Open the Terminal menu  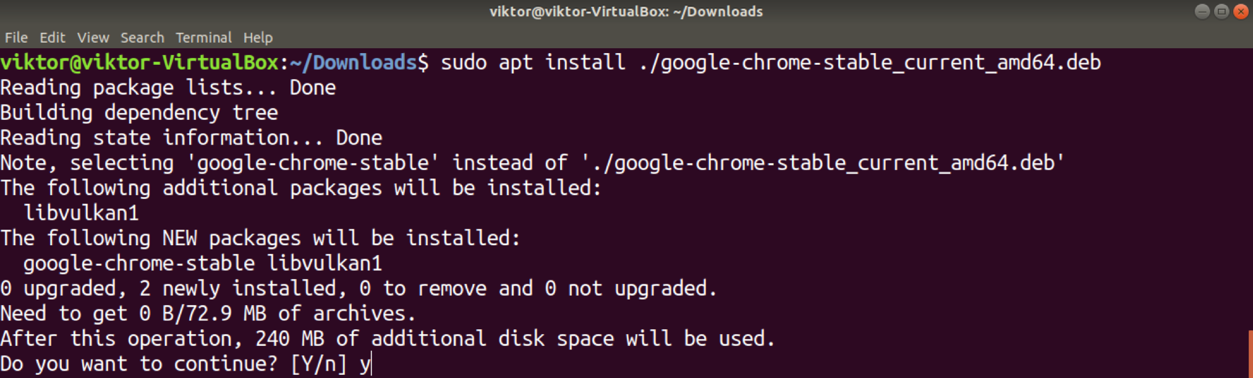(203, 38)
